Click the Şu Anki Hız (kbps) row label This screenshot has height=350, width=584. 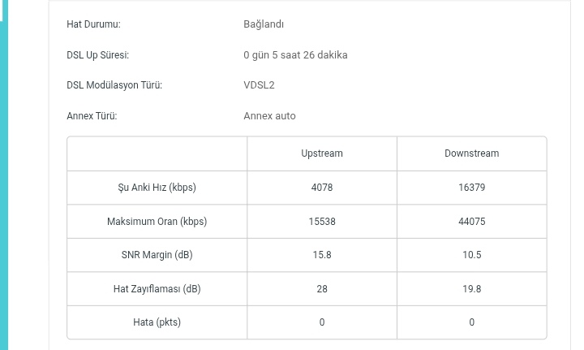(x=157, y=188)
